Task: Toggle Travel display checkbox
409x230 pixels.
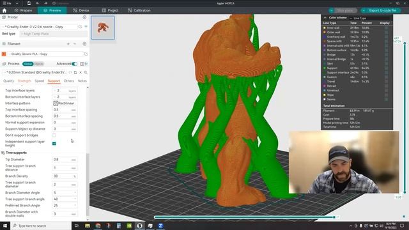Action: click(x=386, y=82)
